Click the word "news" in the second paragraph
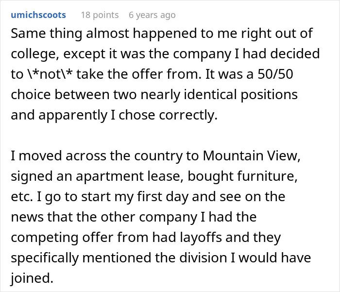Image resolution: width=340 pixels, height=292 pixels. tap(27, 217)
